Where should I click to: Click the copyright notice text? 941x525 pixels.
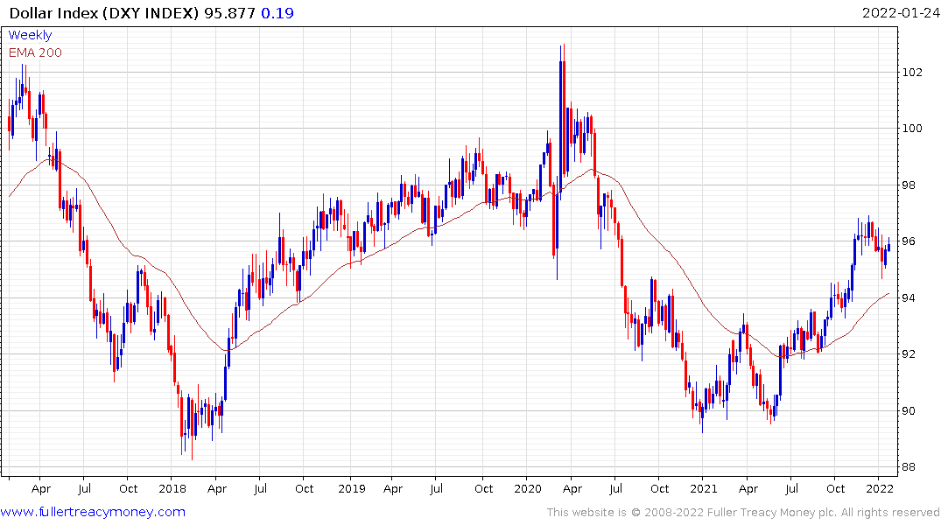(x=743, y=513)
